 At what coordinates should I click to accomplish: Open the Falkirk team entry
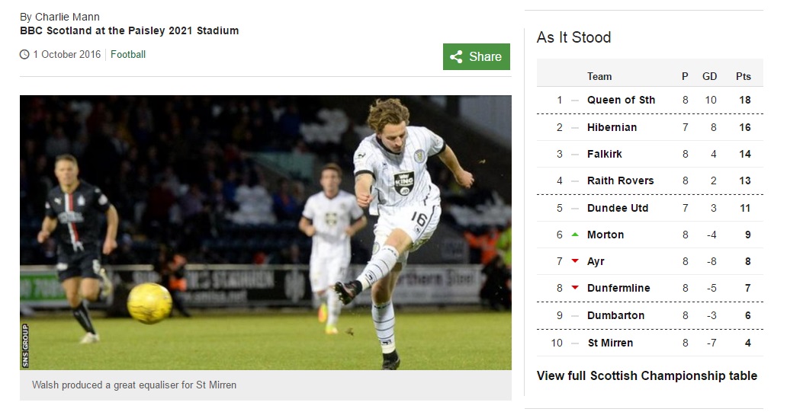tap(604, 154)
